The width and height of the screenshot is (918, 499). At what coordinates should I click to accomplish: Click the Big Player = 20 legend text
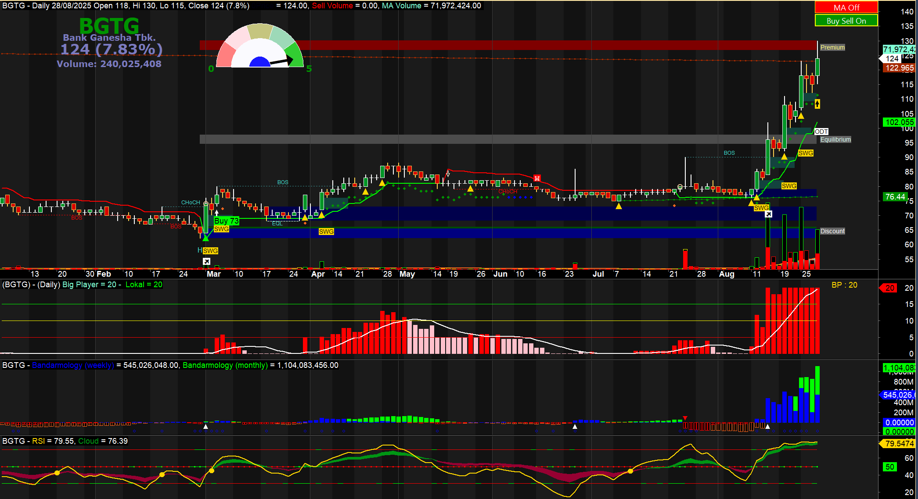89,285
